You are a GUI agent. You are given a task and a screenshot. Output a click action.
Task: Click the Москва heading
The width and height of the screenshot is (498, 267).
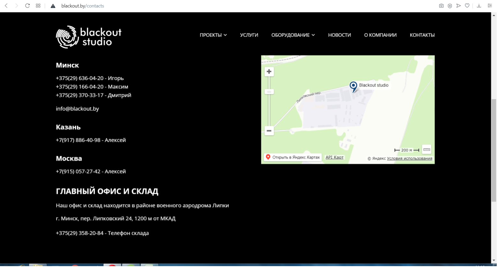click(69, 159)
